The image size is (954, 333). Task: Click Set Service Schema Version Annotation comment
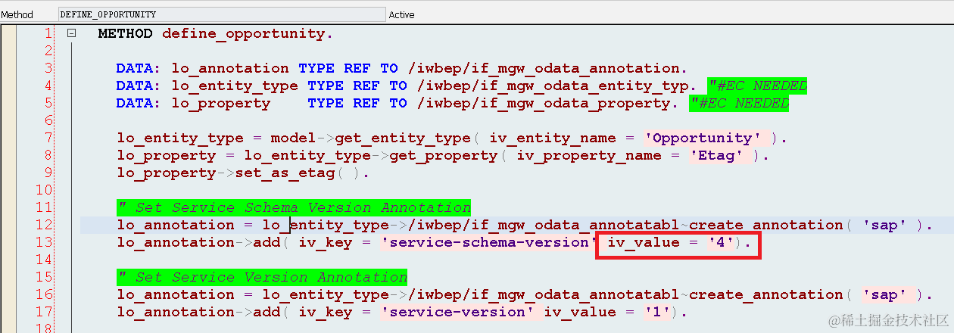click(x=294, y=207)
